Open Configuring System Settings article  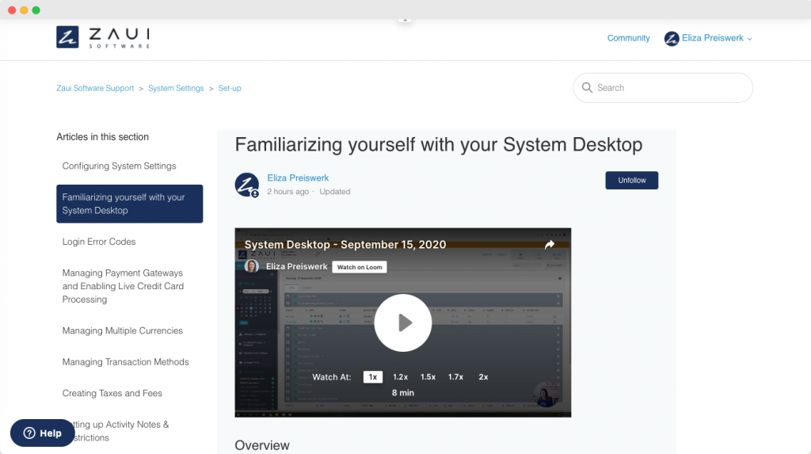tap(119, 166)
